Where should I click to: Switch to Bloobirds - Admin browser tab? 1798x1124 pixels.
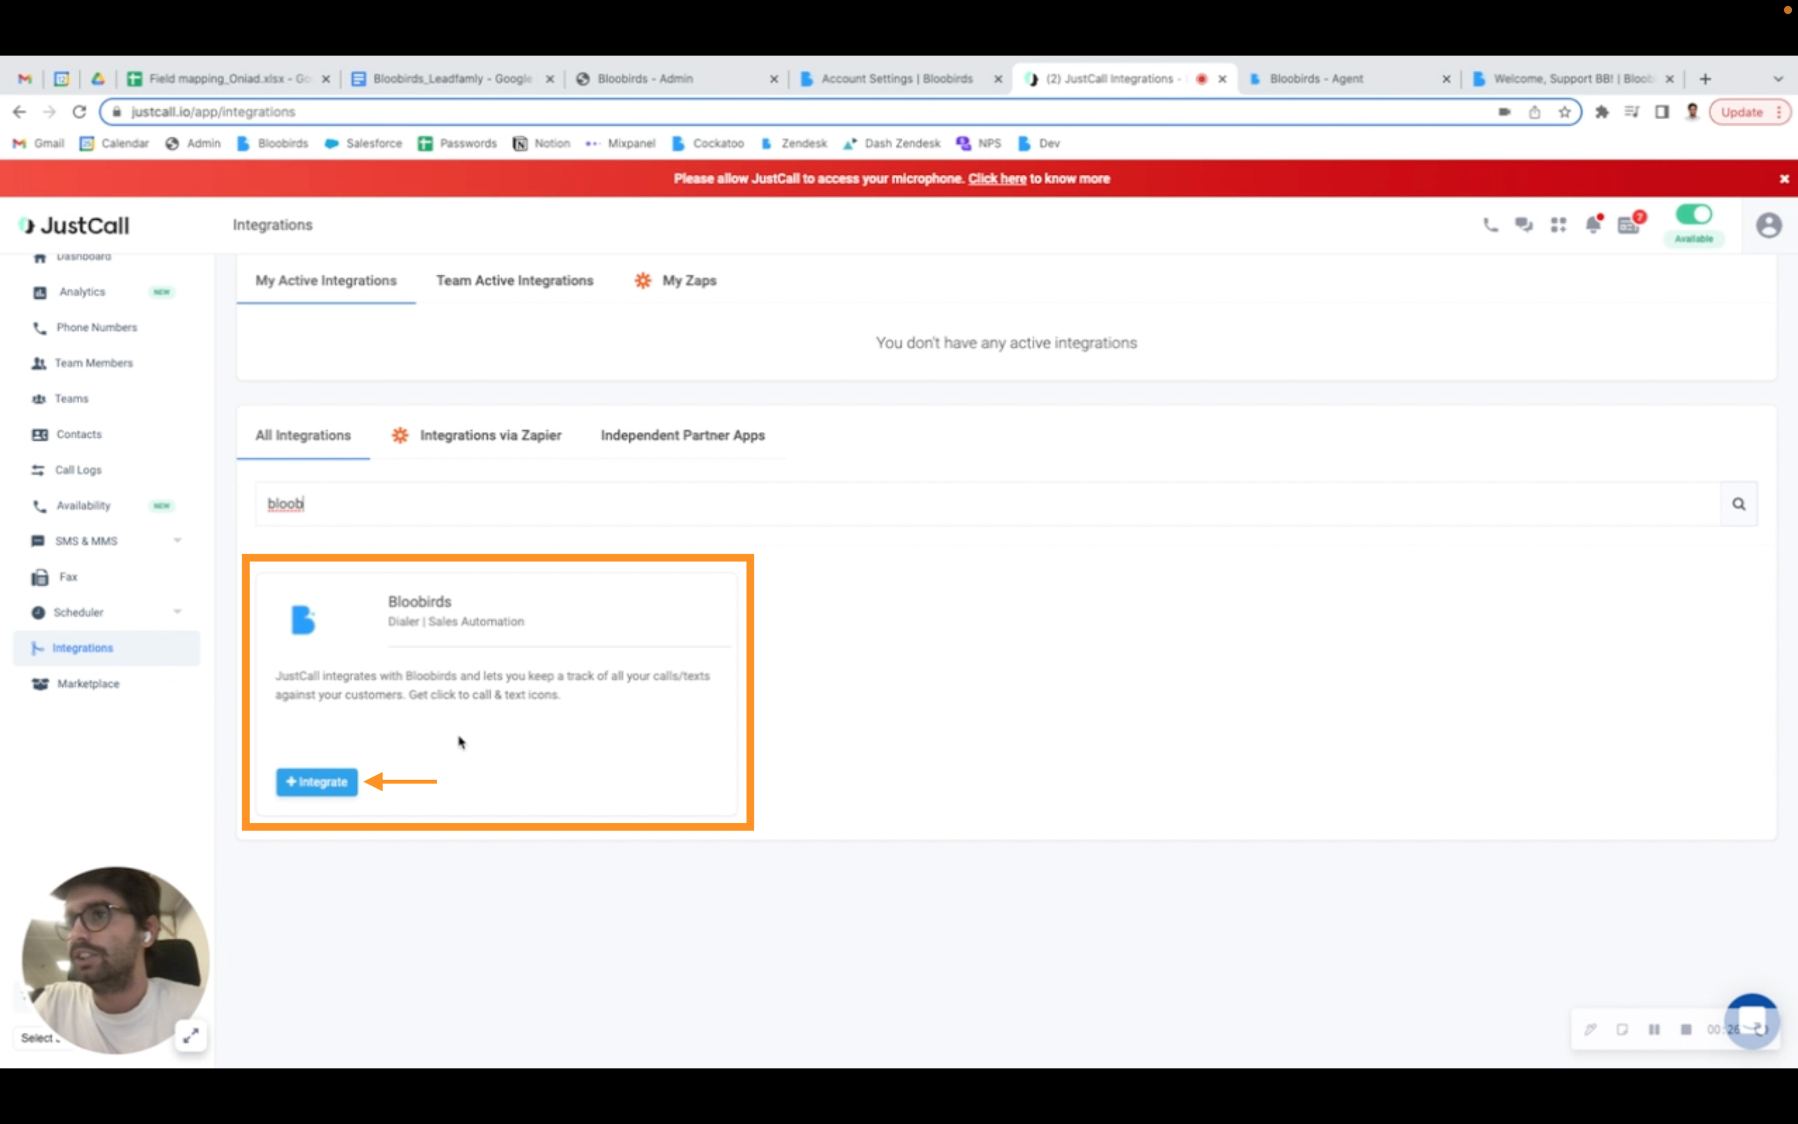677,79
